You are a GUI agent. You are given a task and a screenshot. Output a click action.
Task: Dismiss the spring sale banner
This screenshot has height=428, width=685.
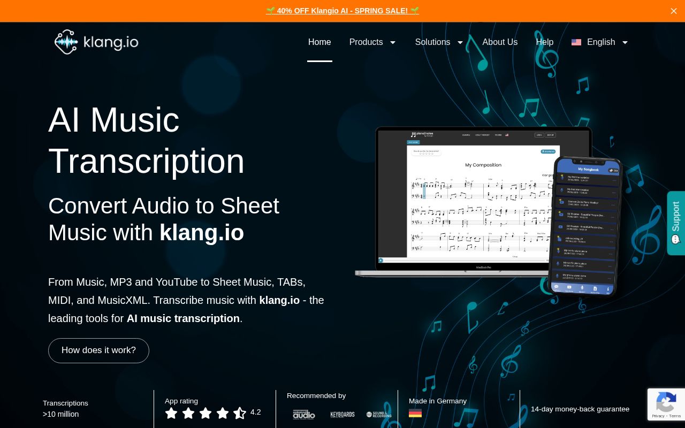pyautogui.click(x=674, y=11)
